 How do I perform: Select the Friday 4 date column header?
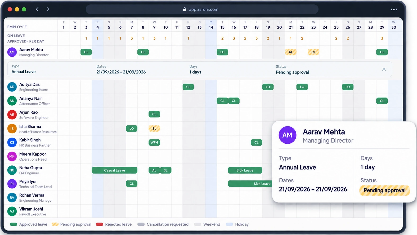[98, 25]
